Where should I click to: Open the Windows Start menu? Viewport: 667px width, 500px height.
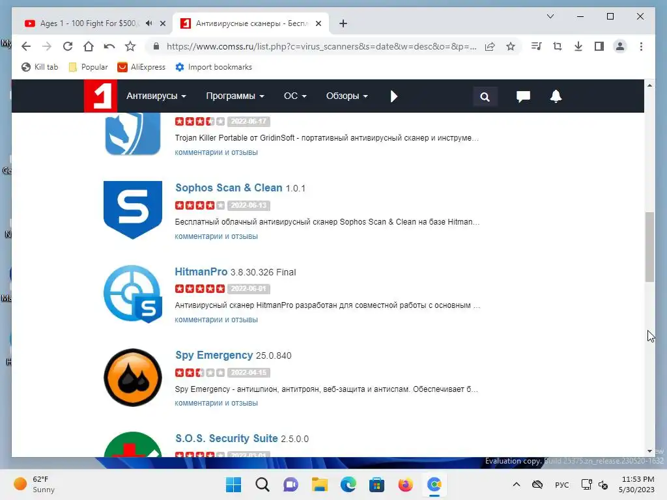point(234,484)
